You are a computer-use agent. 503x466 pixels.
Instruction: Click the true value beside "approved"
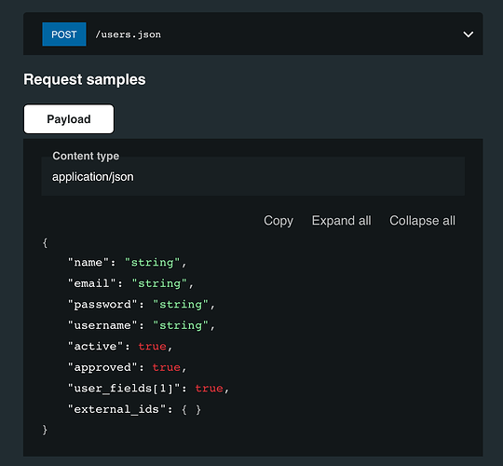167,367
